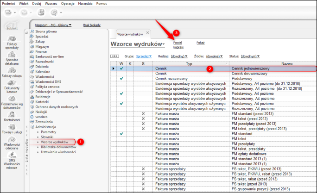This screenshot has width=317, height=193.
Task: Click the ellipsis button beside Grupa
Action: (114, 56)
